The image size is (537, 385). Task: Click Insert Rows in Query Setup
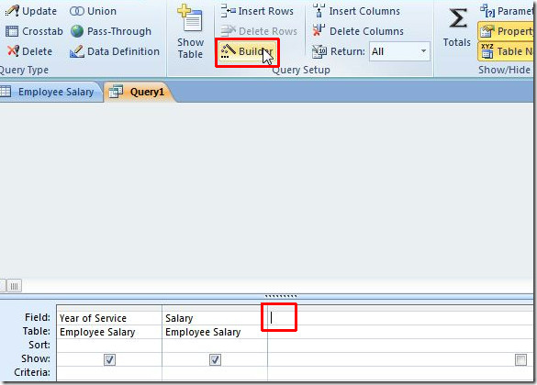(257, 11)
